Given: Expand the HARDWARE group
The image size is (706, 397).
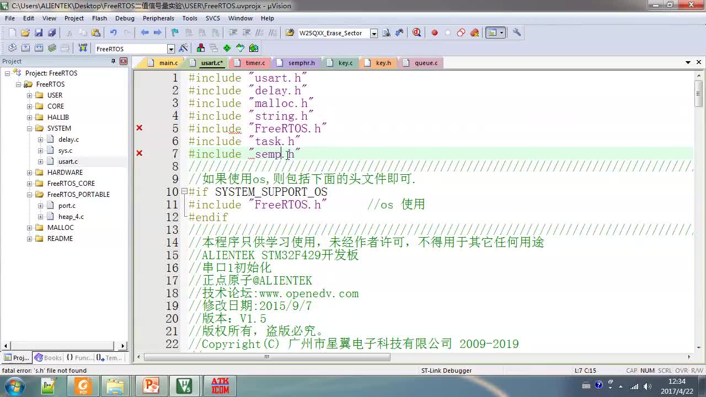Looking at the screenshot, I should [29, 173].
